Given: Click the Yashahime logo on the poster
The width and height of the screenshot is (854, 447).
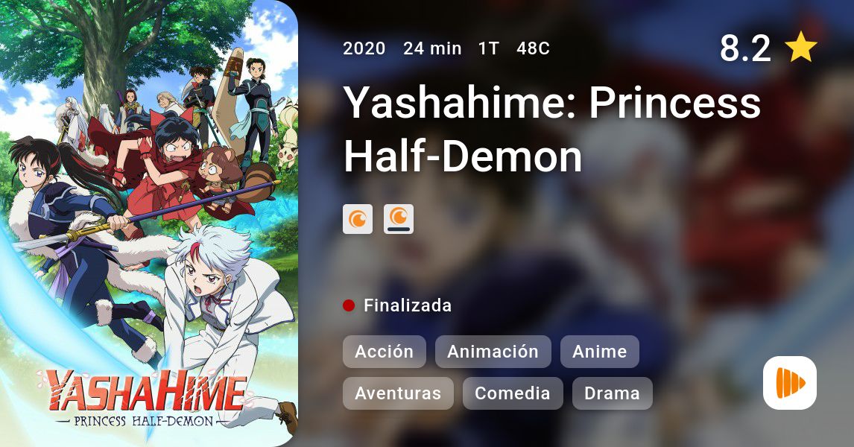Looking at the screenshot, I should coord(145,397).
